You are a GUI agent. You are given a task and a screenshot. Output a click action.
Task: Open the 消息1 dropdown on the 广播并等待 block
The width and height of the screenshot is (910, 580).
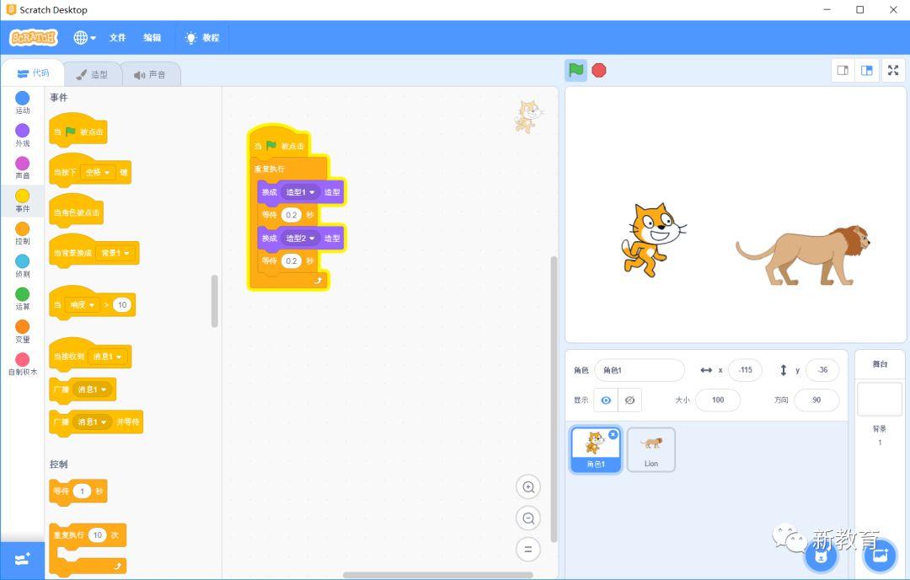[92, 422]
